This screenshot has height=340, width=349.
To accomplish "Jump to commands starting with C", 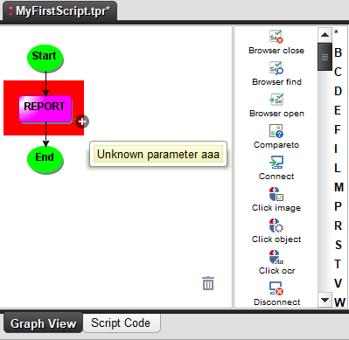I will (x=338, y=72).
